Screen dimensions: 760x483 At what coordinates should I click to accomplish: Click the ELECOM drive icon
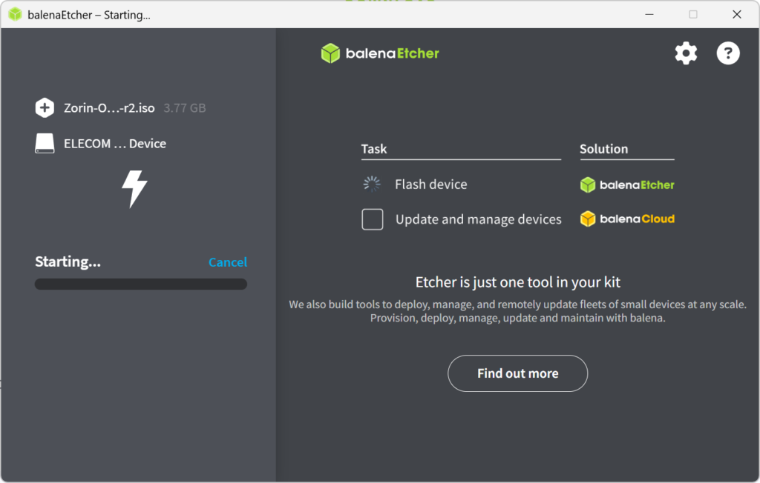(x=45, y=144)
